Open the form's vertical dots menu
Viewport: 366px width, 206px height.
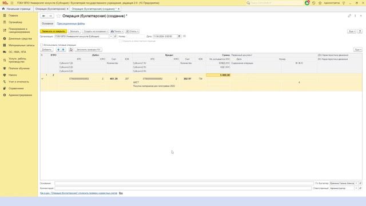355,16
